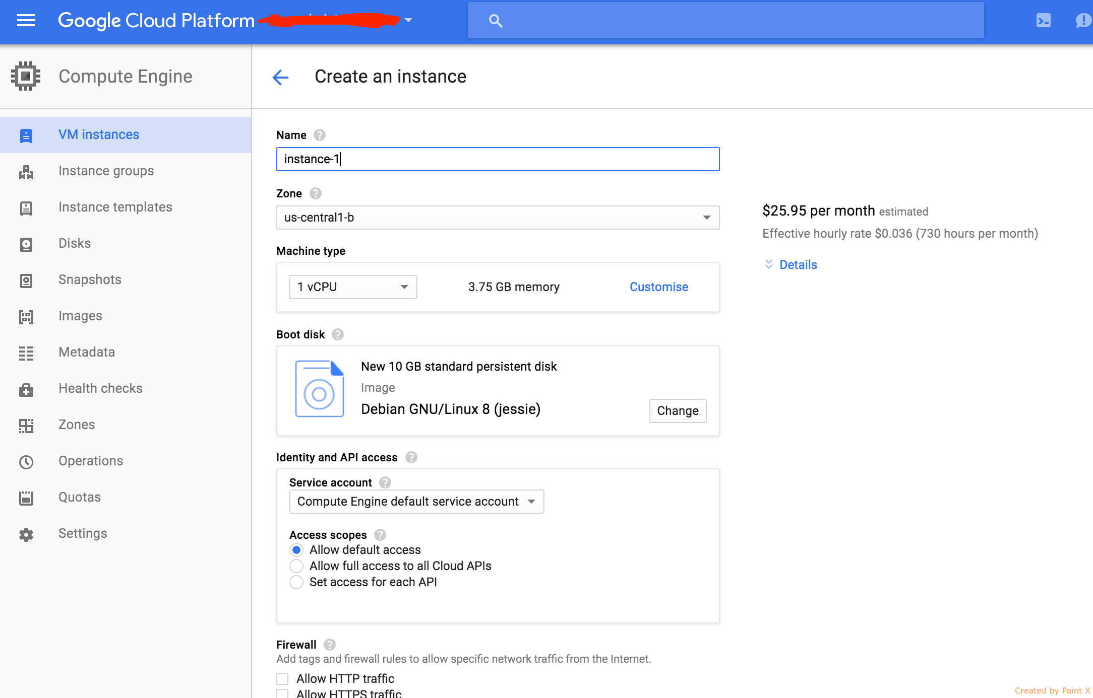
Task: Click the Disks sidebar icon
Action: click(x=26, y=244)
